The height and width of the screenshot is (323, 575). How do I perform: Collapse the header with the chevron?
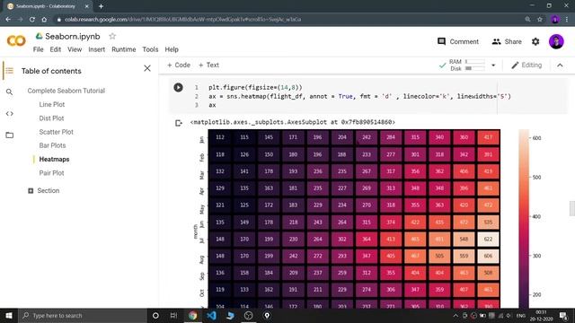coord(560,65)
